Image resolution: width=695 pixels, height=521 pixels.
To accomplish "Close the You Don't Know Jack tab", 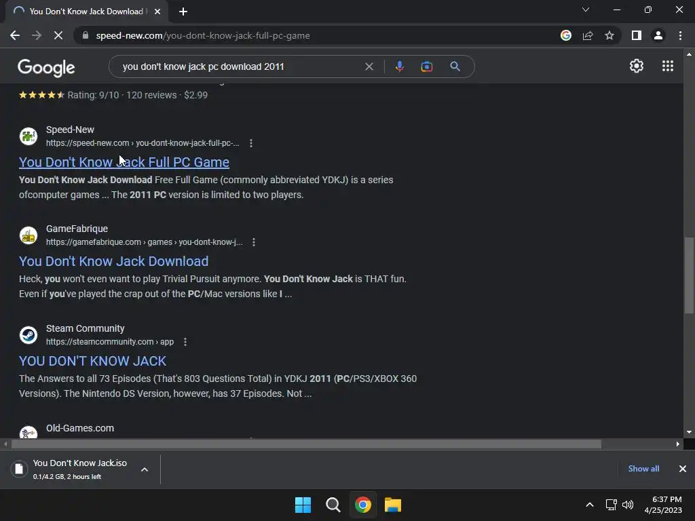I will pos(157,12).
